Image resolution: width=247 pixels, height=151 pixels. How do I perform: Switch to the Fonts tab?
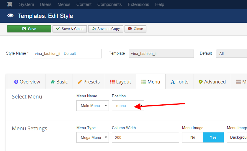pos(179,82)
